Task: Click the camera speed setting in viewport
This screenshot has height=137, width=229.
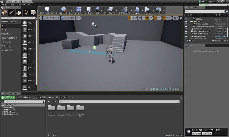Action: [x=175, y=18]
